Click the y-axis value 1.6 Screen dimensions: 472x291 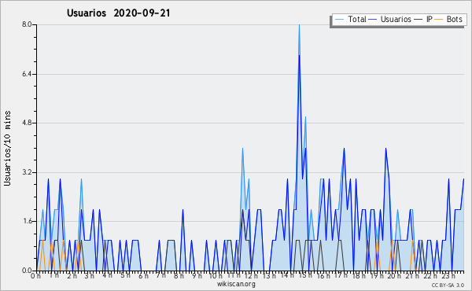27,221
